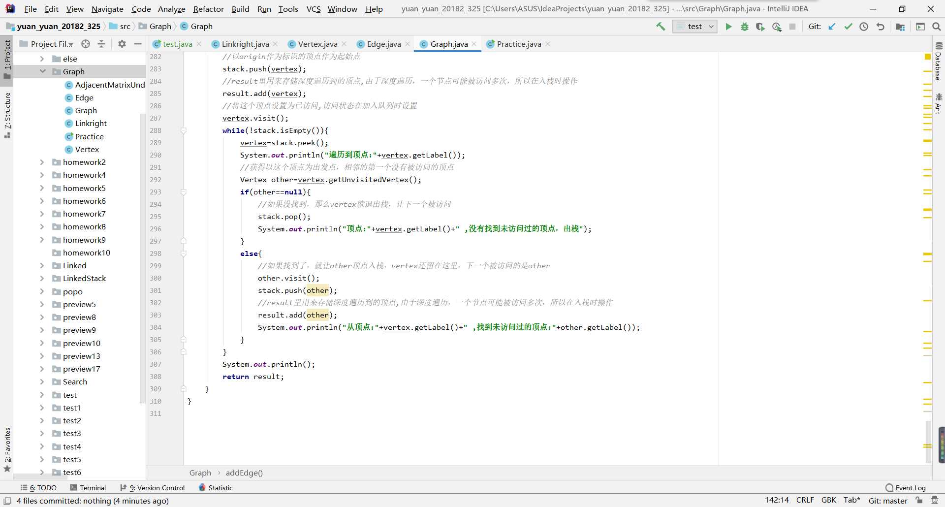The width and height of the screenshot is (945, 507).
Task: Open the Refactor menu
Action: (x=208, y=9)
